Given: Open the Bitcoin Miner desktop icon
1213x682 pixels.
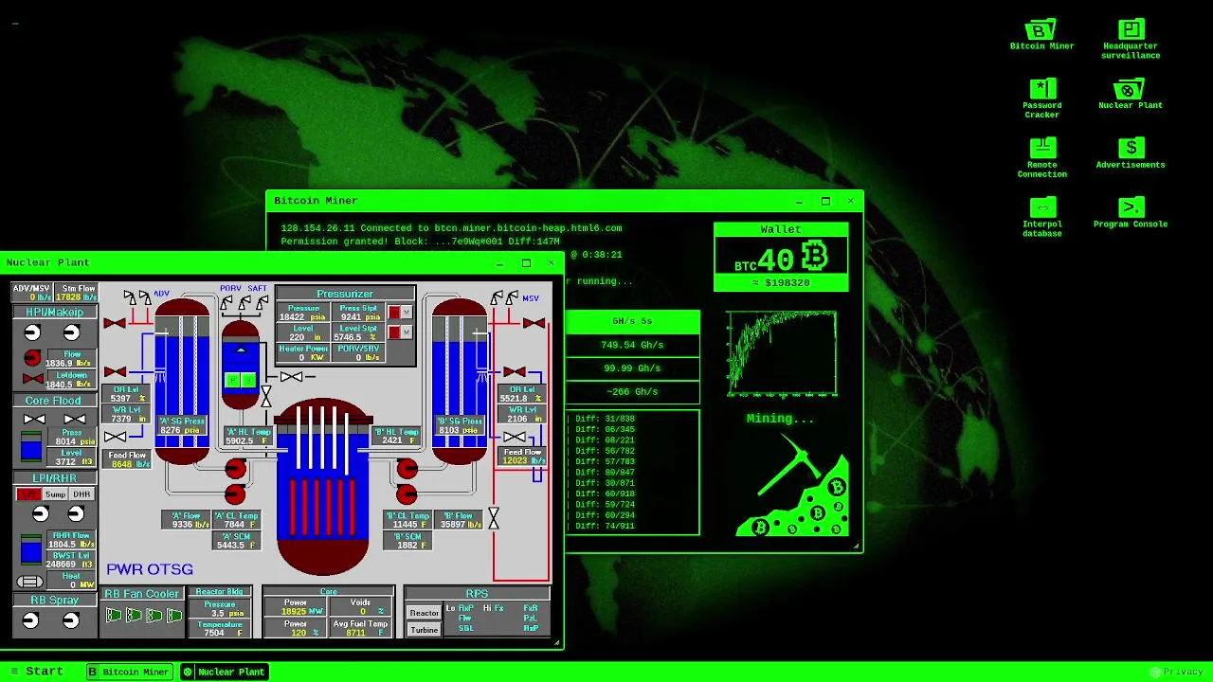Looking at the screenshot, I should 1041,34.
